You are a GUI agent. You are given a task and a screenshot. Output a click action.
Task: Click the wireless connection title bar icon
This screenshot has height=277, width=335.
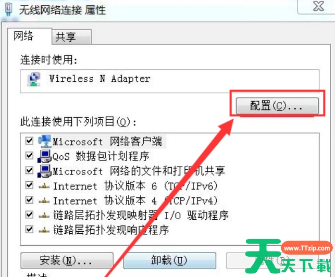click(x=8, y=10)
